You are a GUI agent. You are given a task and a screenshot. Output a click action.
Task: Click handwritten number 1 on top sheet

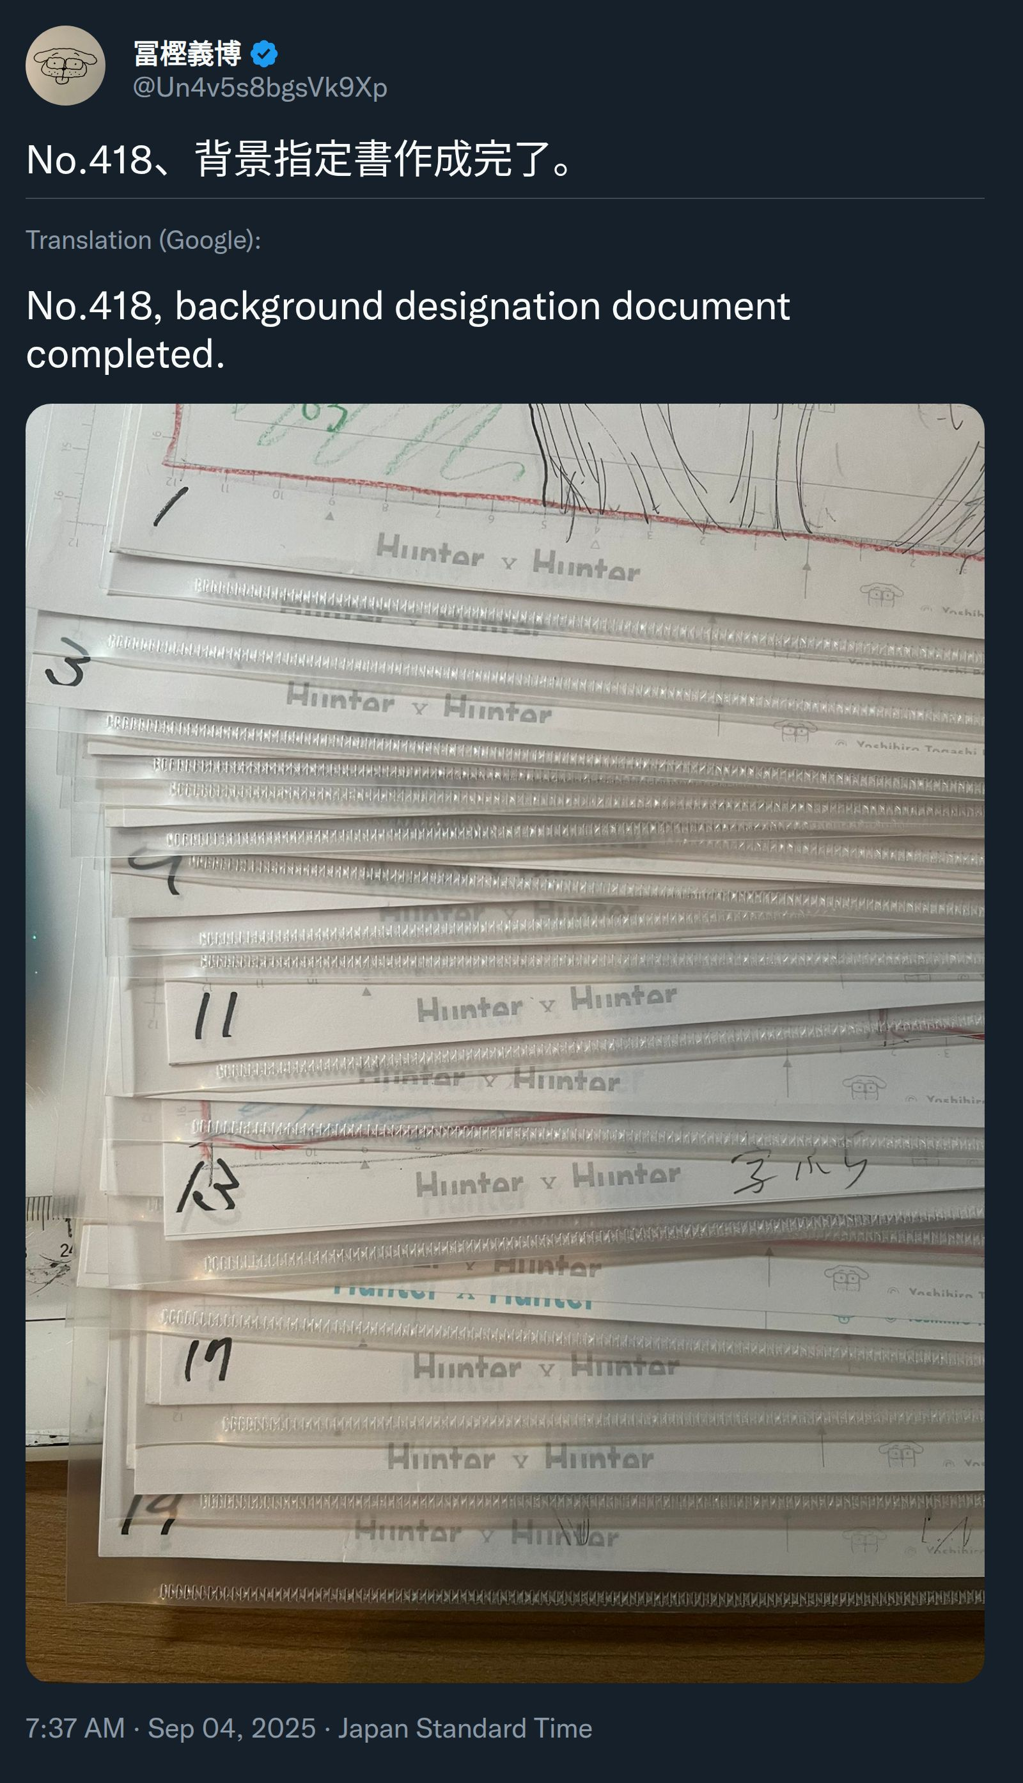coord(170,506)
